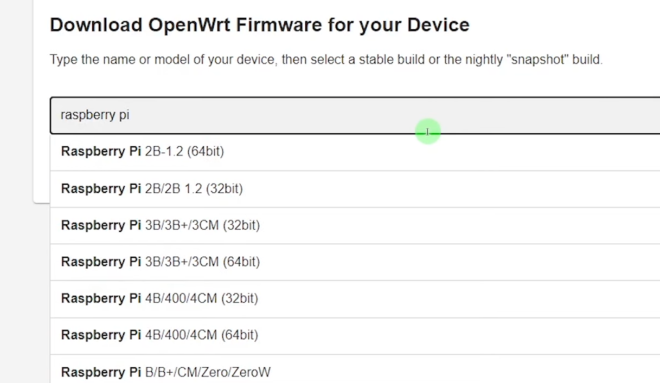Screen dimensions: 660x383
Task: Choose the last item in the suggestion list
Action: pyautogui.click(x=165, y=372)
